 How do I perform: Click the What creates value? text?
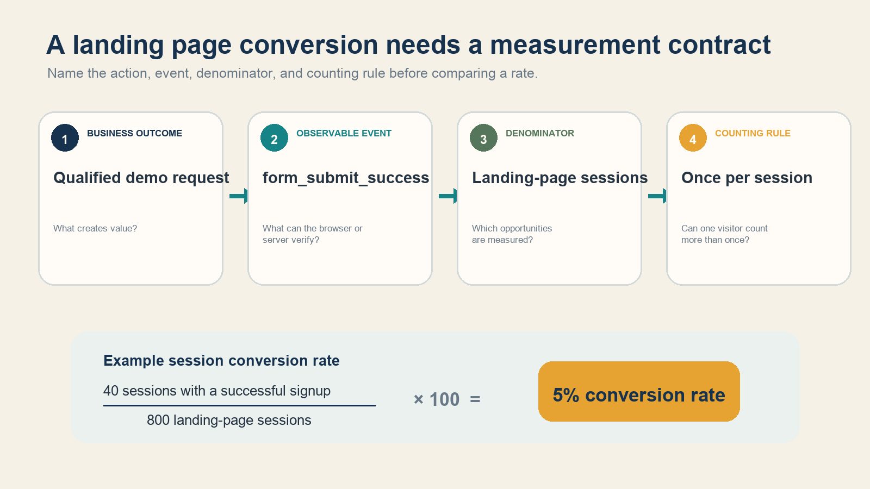95,229
